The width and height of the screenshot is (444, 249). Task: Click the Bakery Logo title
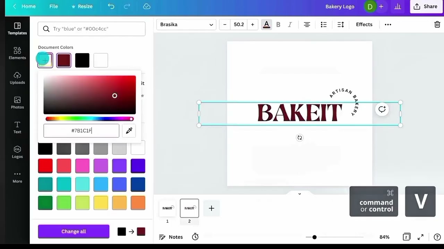(x=340, y=7)
